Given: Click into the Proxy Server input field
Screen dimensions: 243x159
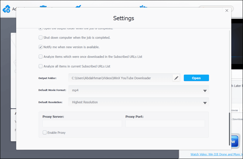Looking at the screenshot, I should pyautogui.click(x=82, y=124).
